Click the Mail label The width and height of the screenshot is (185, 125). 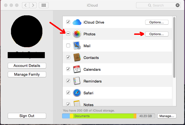(87, 46)
